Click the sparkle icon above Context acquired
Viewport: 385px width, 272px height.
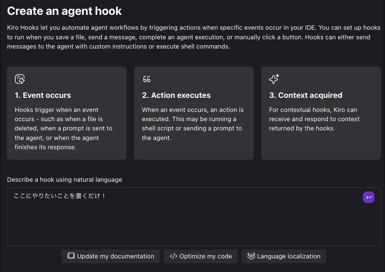click(x=274, y=79)
